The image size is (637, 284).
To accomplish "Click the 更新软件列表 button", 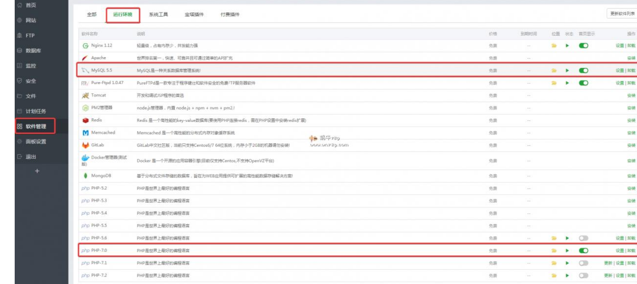I will 622,13.
